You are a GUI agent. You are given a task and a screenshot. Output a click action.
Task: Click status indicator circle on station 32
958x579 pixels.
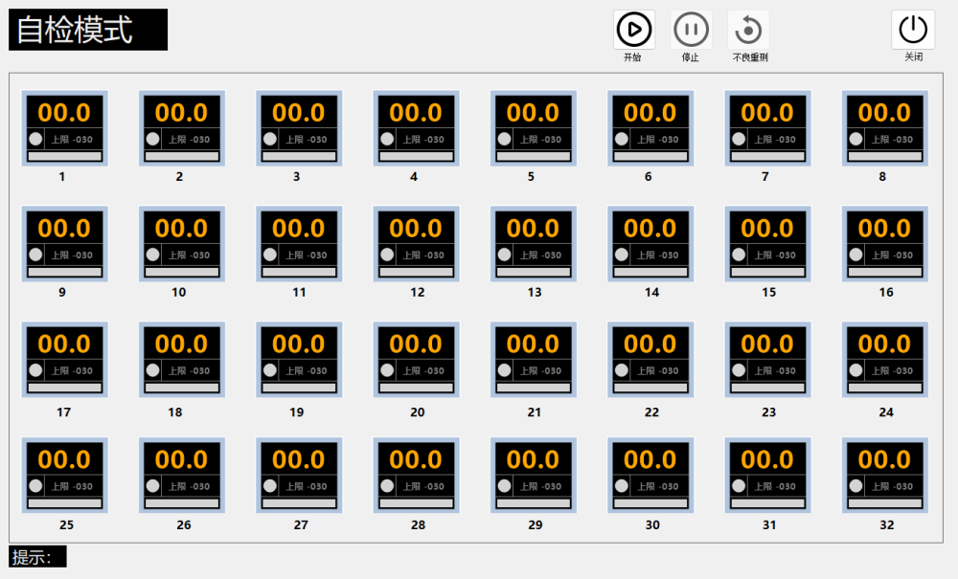pos(855,486)
